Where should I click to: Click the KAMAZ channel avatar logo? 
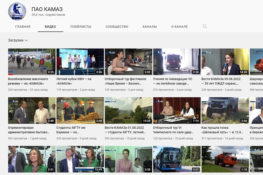point(17,11)
